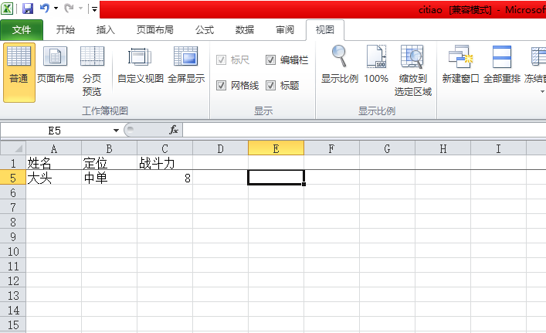Reset zoom with the 100% button
Viewport: 546px width, 333px height.
click(x=376, y=65)
